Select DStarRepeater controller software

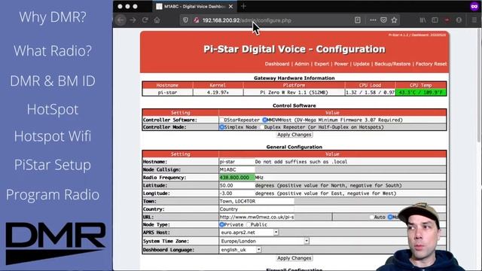coord(221,120)
